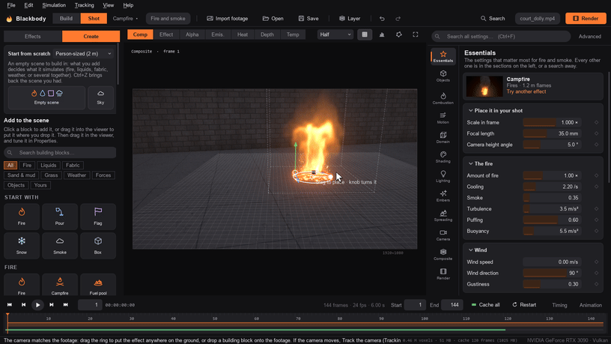Viewport: 611px width, 344px height.
Task: Open the Shading settings section
Action: (x=443, y=157)
